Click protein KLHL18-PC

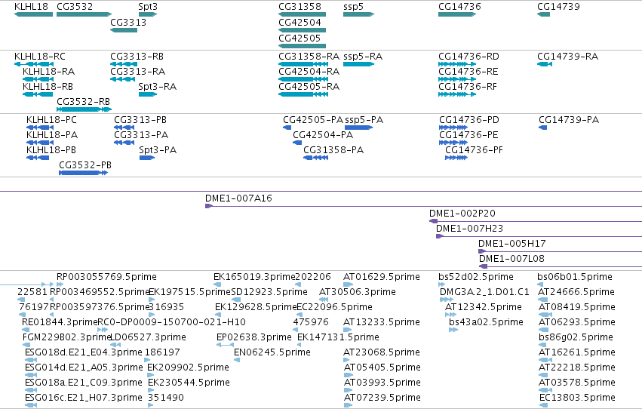click(40, 128)
